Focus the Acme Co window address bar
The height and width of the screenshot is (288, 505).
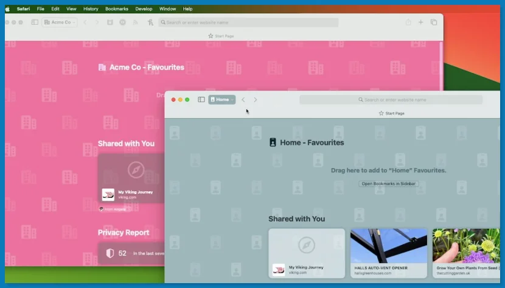point(248,23)
